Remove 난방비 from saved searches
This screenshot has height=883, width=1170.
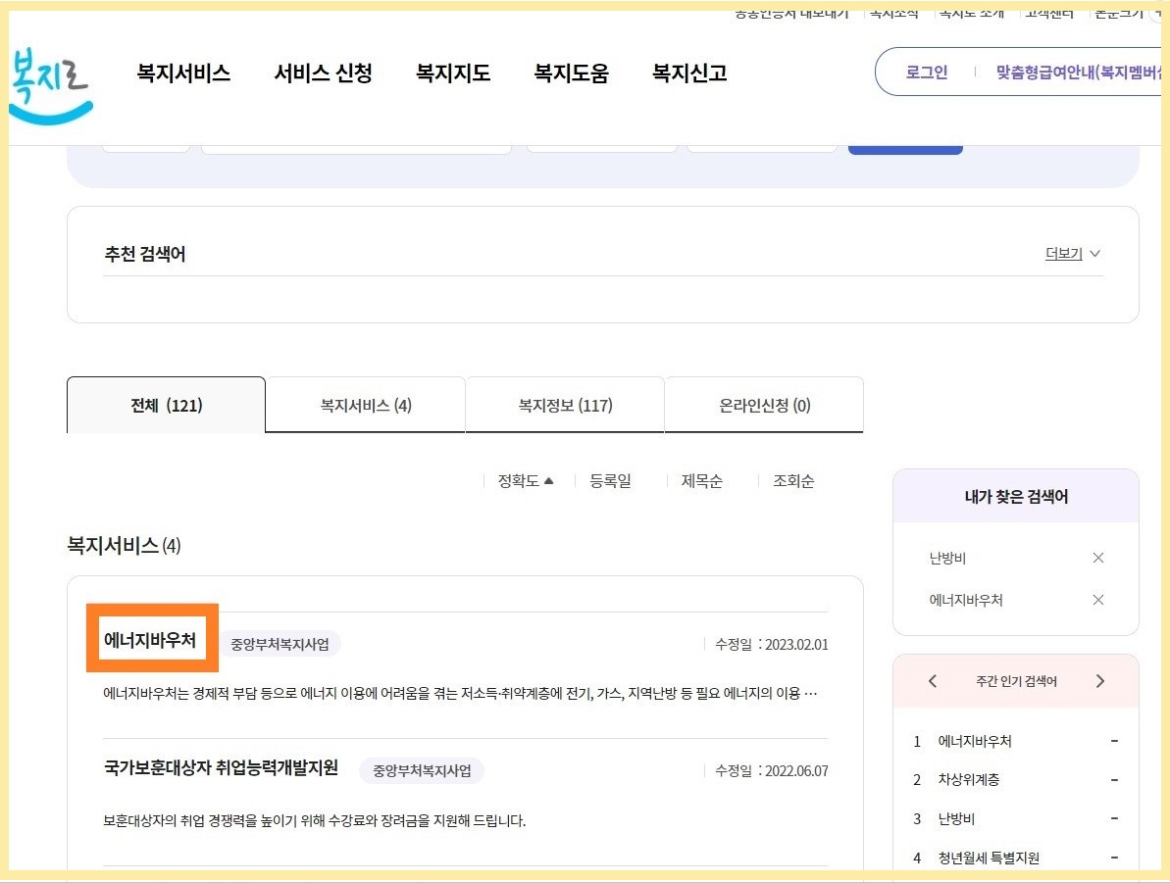[x=1098, y=558]
